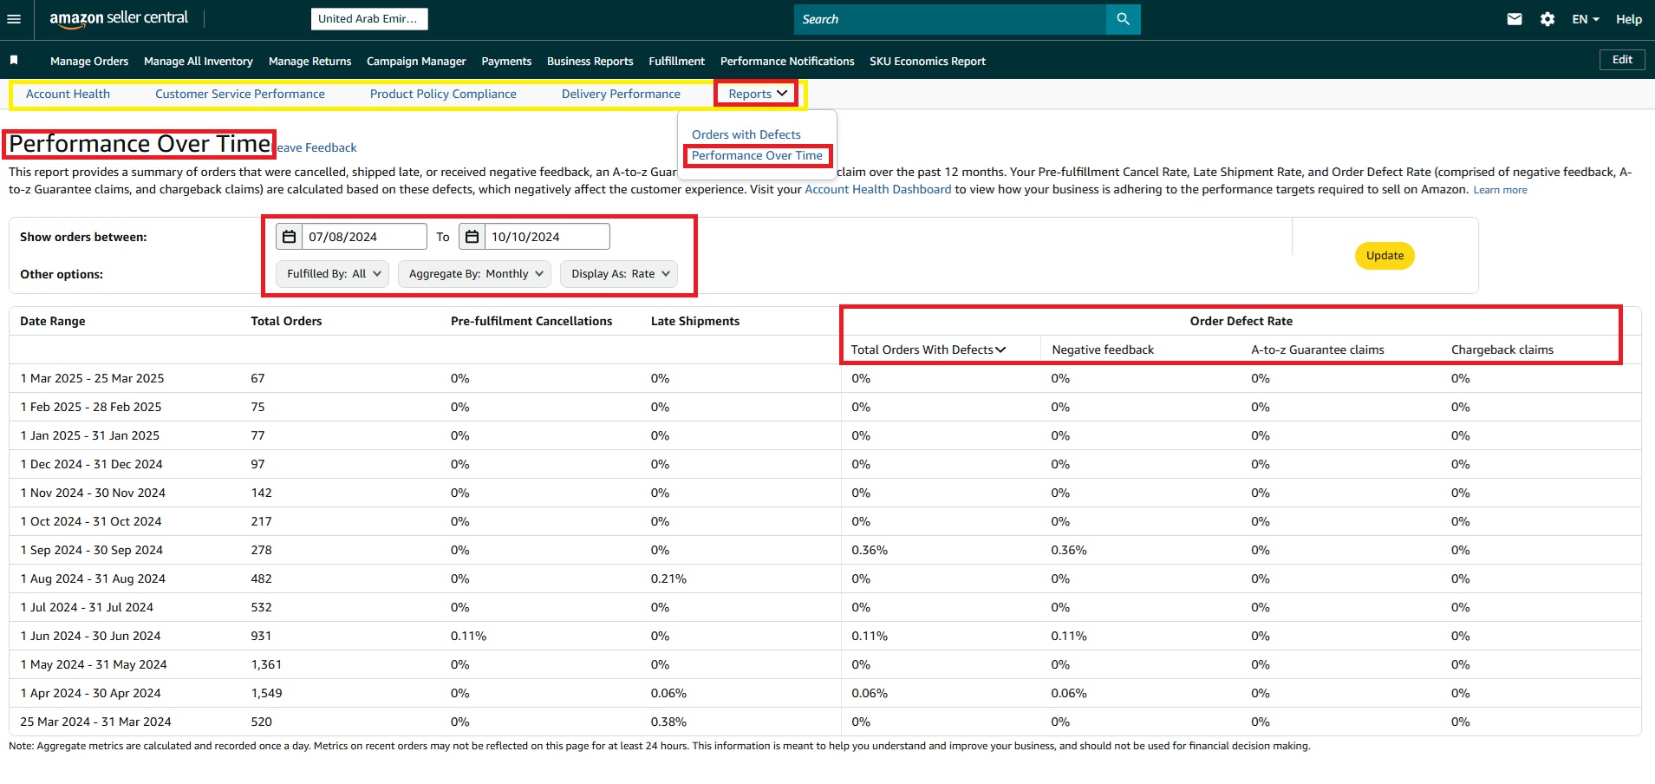Click the search magnifier button
The image size is (1655, 784).
pyautogui.click(x=1123, y=19)
